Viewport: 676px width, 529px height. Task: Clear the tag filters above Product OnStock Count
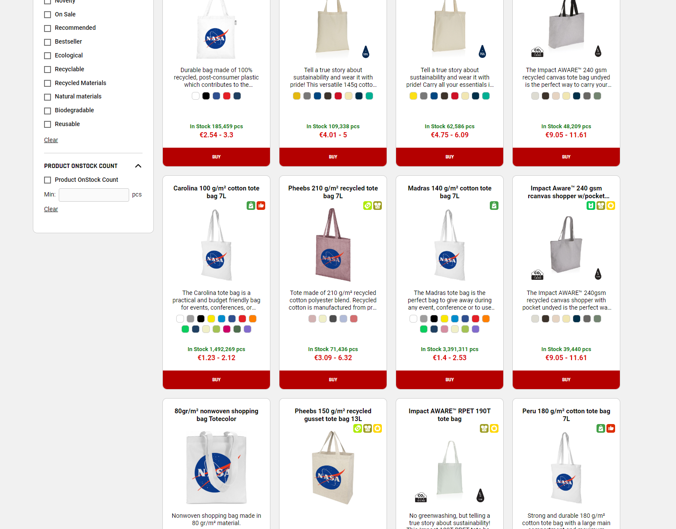coord(51,140)
